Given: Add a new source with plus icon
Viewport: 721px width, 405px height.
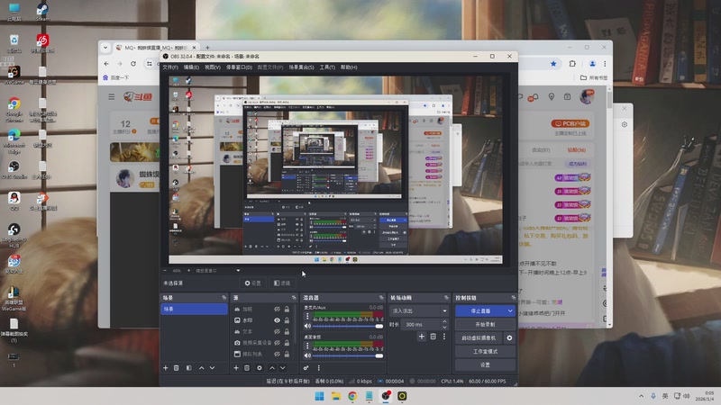Looking at the screenshot, I should (x=236, y=368).
